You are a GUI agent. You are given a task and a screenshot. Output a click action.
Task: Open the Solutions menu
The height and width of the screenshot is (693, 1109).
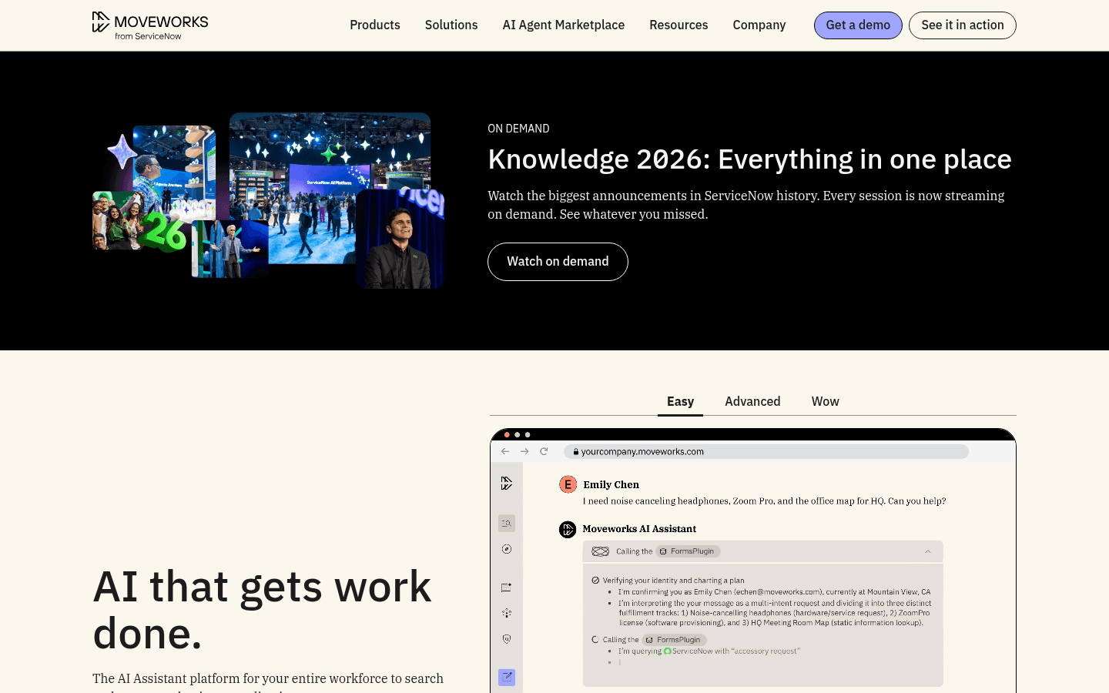(x=451, y=25)
